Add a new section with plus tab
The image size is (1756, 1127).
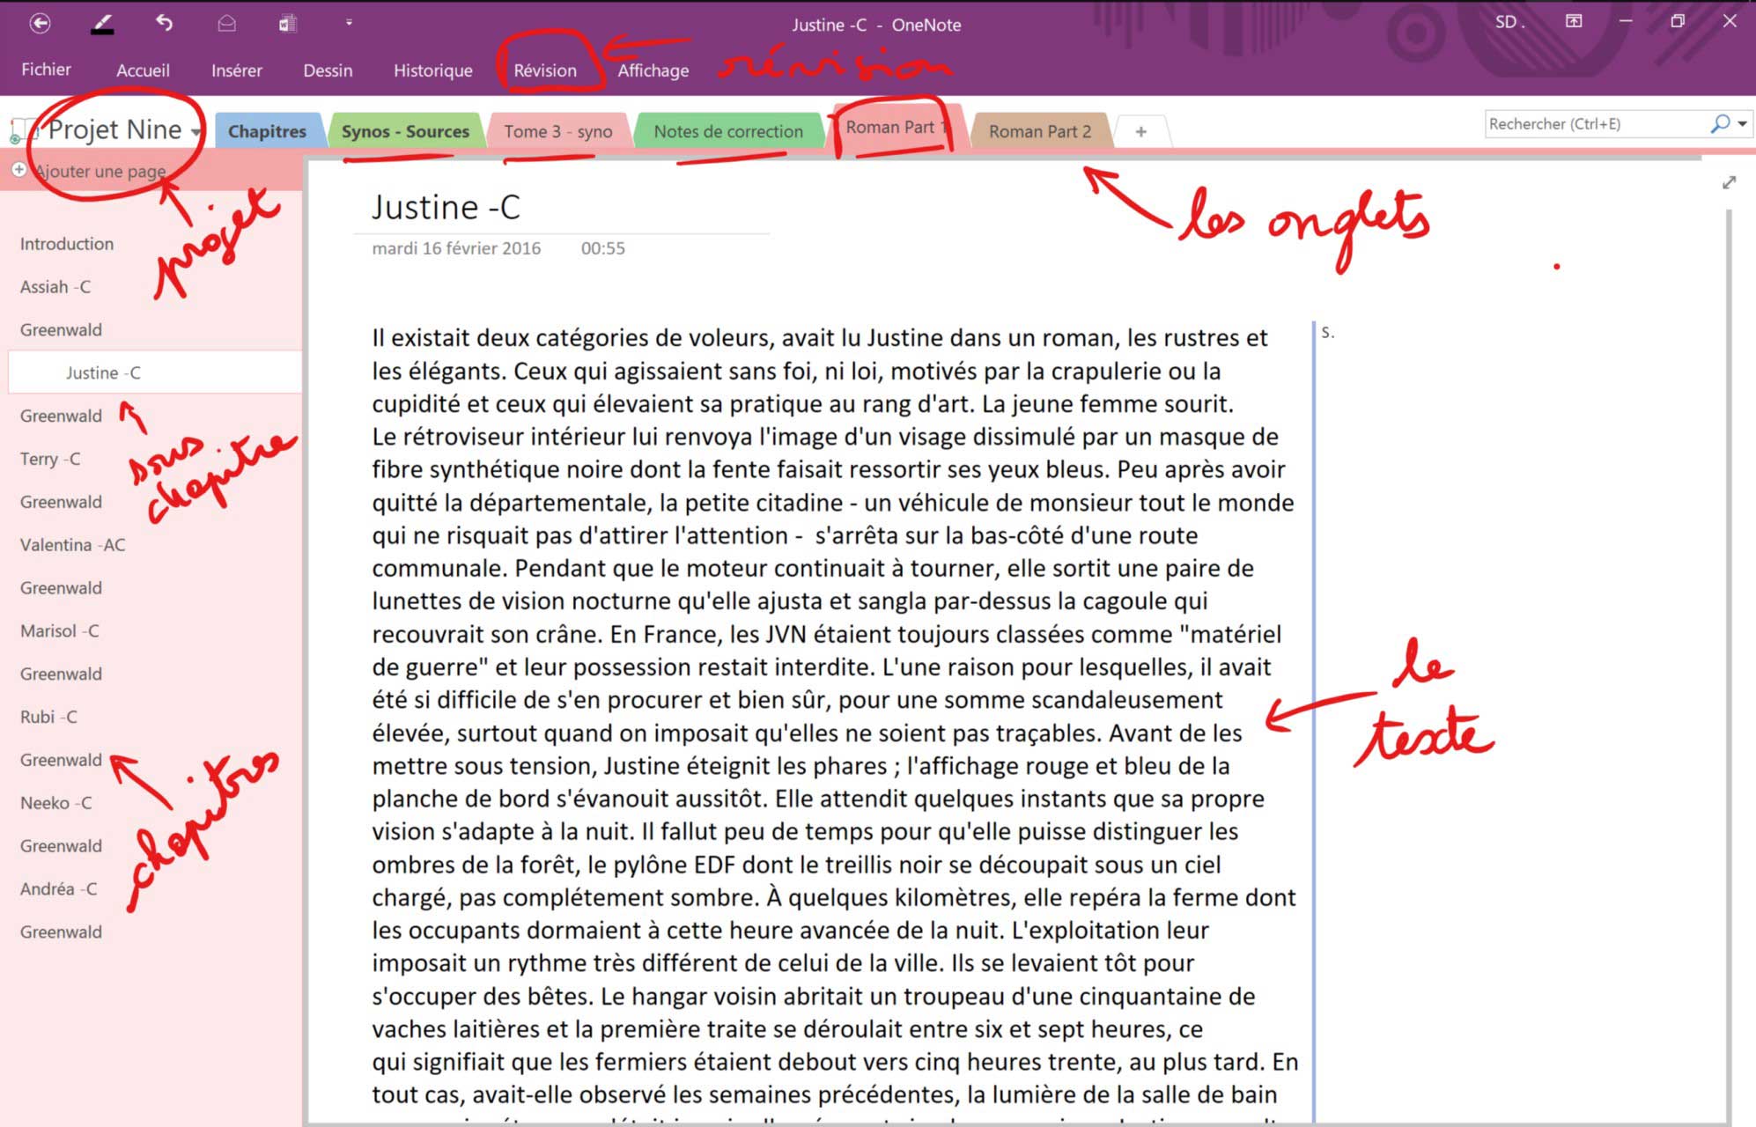(x=1140, y=132)
